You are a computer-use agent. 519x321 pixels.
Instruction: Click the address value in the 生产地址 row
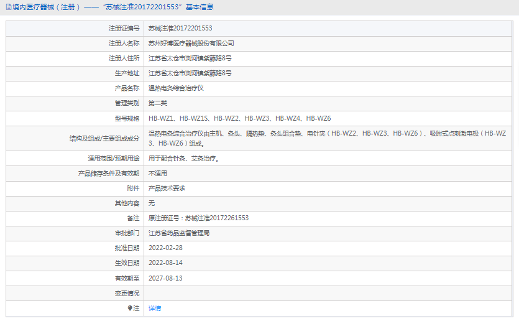pos(190,73)
